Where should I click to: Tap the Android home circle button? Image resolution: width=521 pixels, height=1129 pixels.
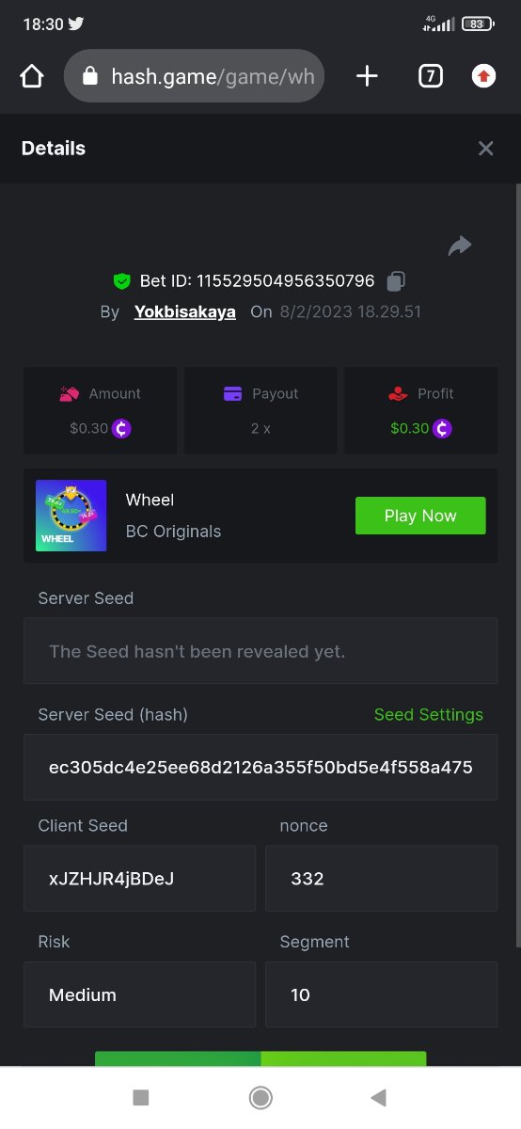[x=260, y=1097]
